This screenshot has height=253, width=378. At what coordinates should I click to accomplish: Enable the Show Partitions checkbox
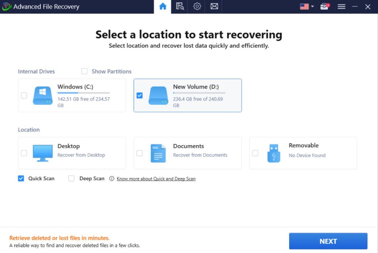tap(84, 71)
